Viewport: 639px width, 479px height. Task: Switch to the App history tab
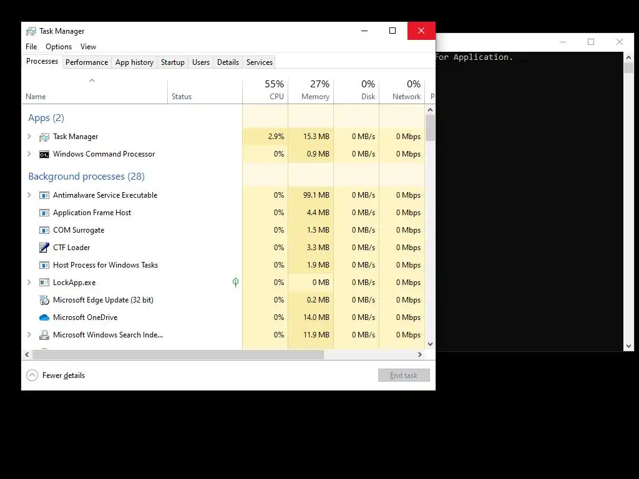tap(135, 62)
